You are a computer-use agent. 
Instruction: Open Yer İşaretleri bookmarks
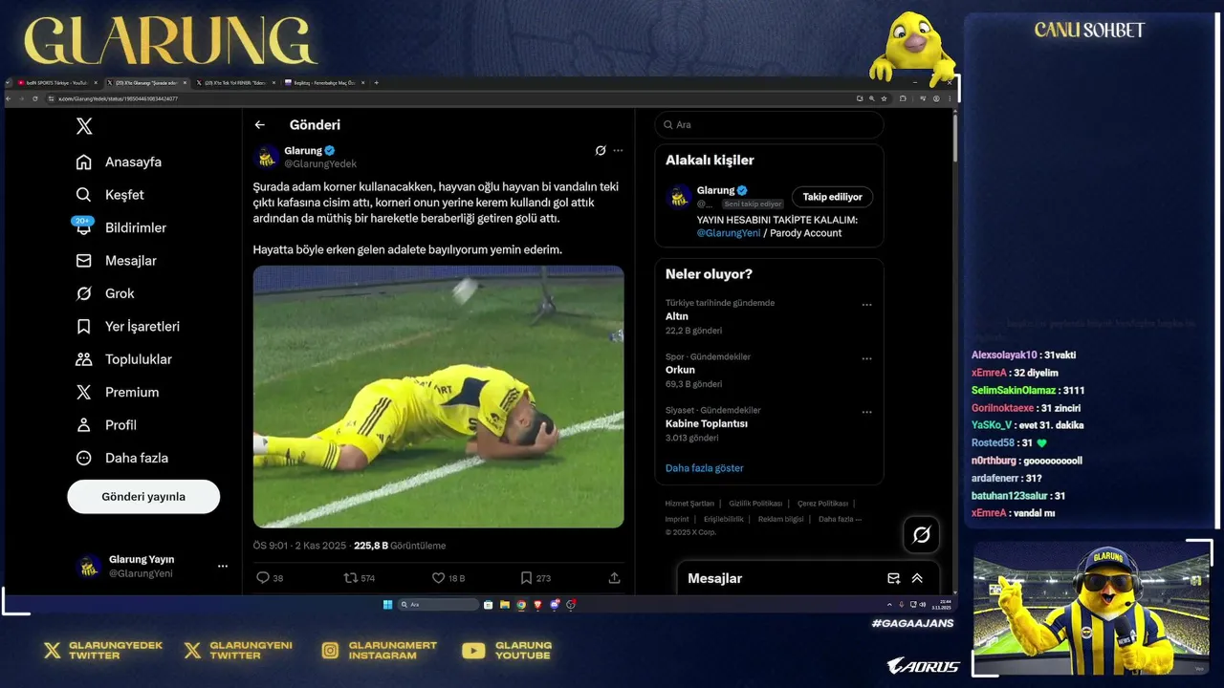pos(127,327)
